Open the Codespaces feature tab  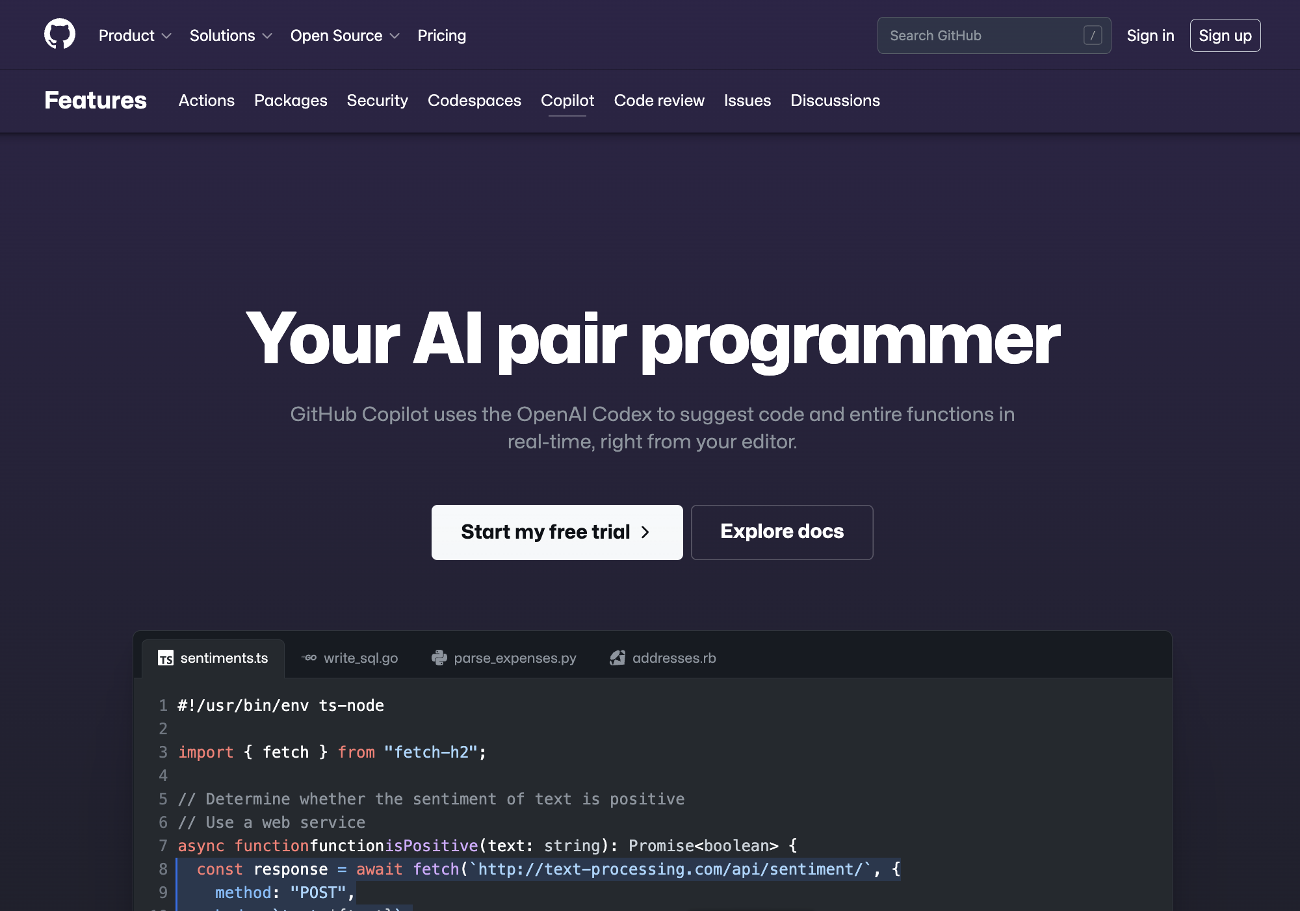point(474,101)
